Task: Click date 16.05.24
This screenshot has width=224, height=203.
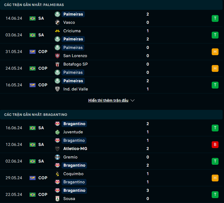Action: (x=14, y=85)
